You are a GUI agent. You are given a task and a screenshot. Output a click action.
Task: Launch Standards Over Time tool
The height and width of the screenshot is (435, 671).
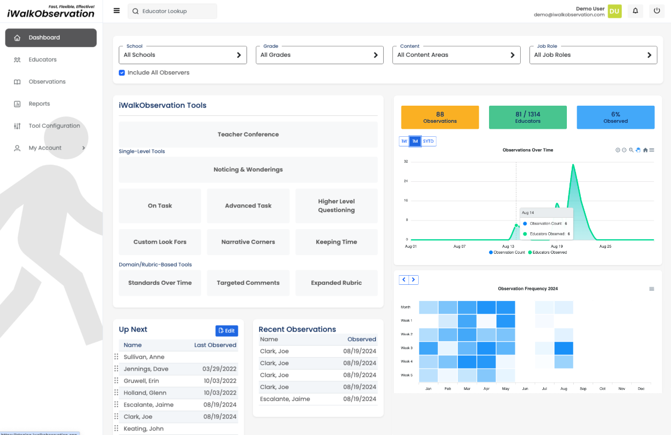[x=160, y=283]
